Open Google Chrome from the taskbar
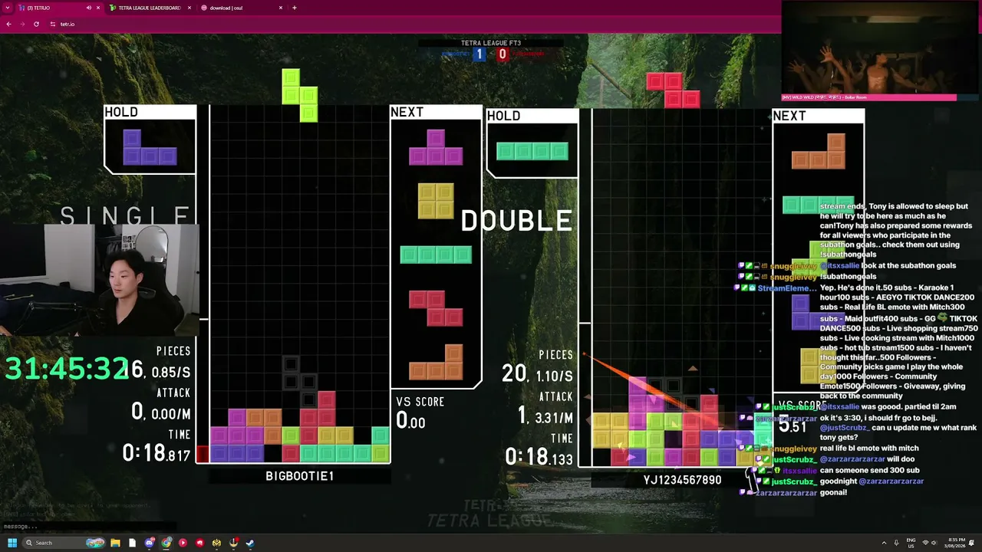This screenshot has width=982, height=552. pos(166,543)
